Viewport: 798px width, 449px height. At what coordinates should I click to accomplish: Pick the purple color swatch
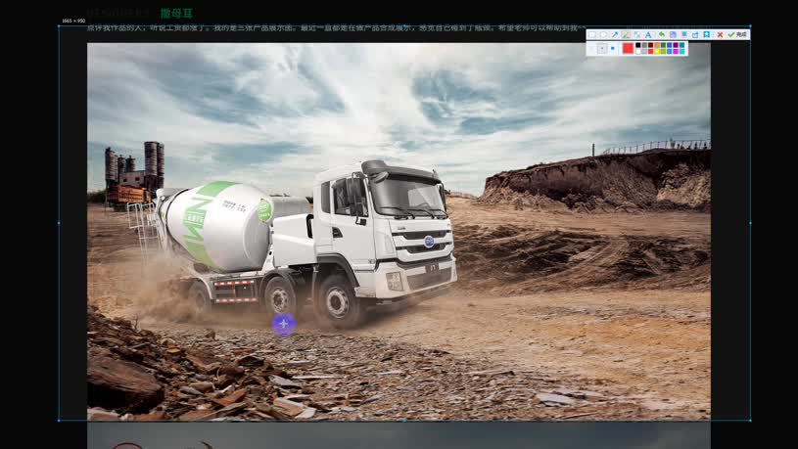click(676, 45)
